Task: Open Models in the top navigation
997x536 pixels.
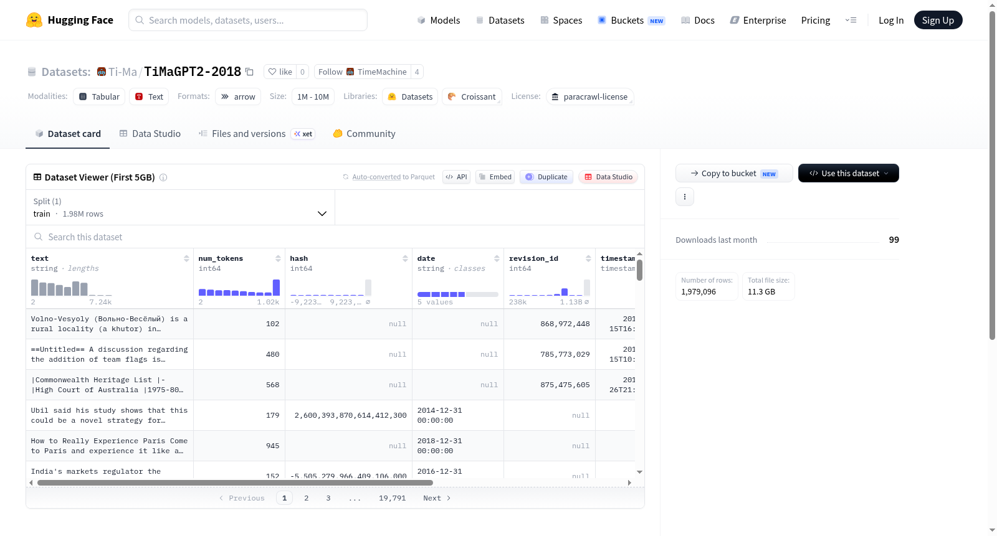Action: click(x=439, y=20)
